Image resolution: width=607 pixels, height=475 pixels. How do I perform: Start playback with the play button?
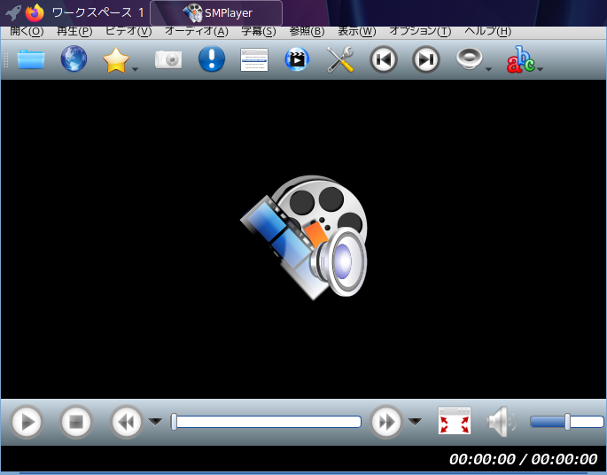tap(27, 422)
